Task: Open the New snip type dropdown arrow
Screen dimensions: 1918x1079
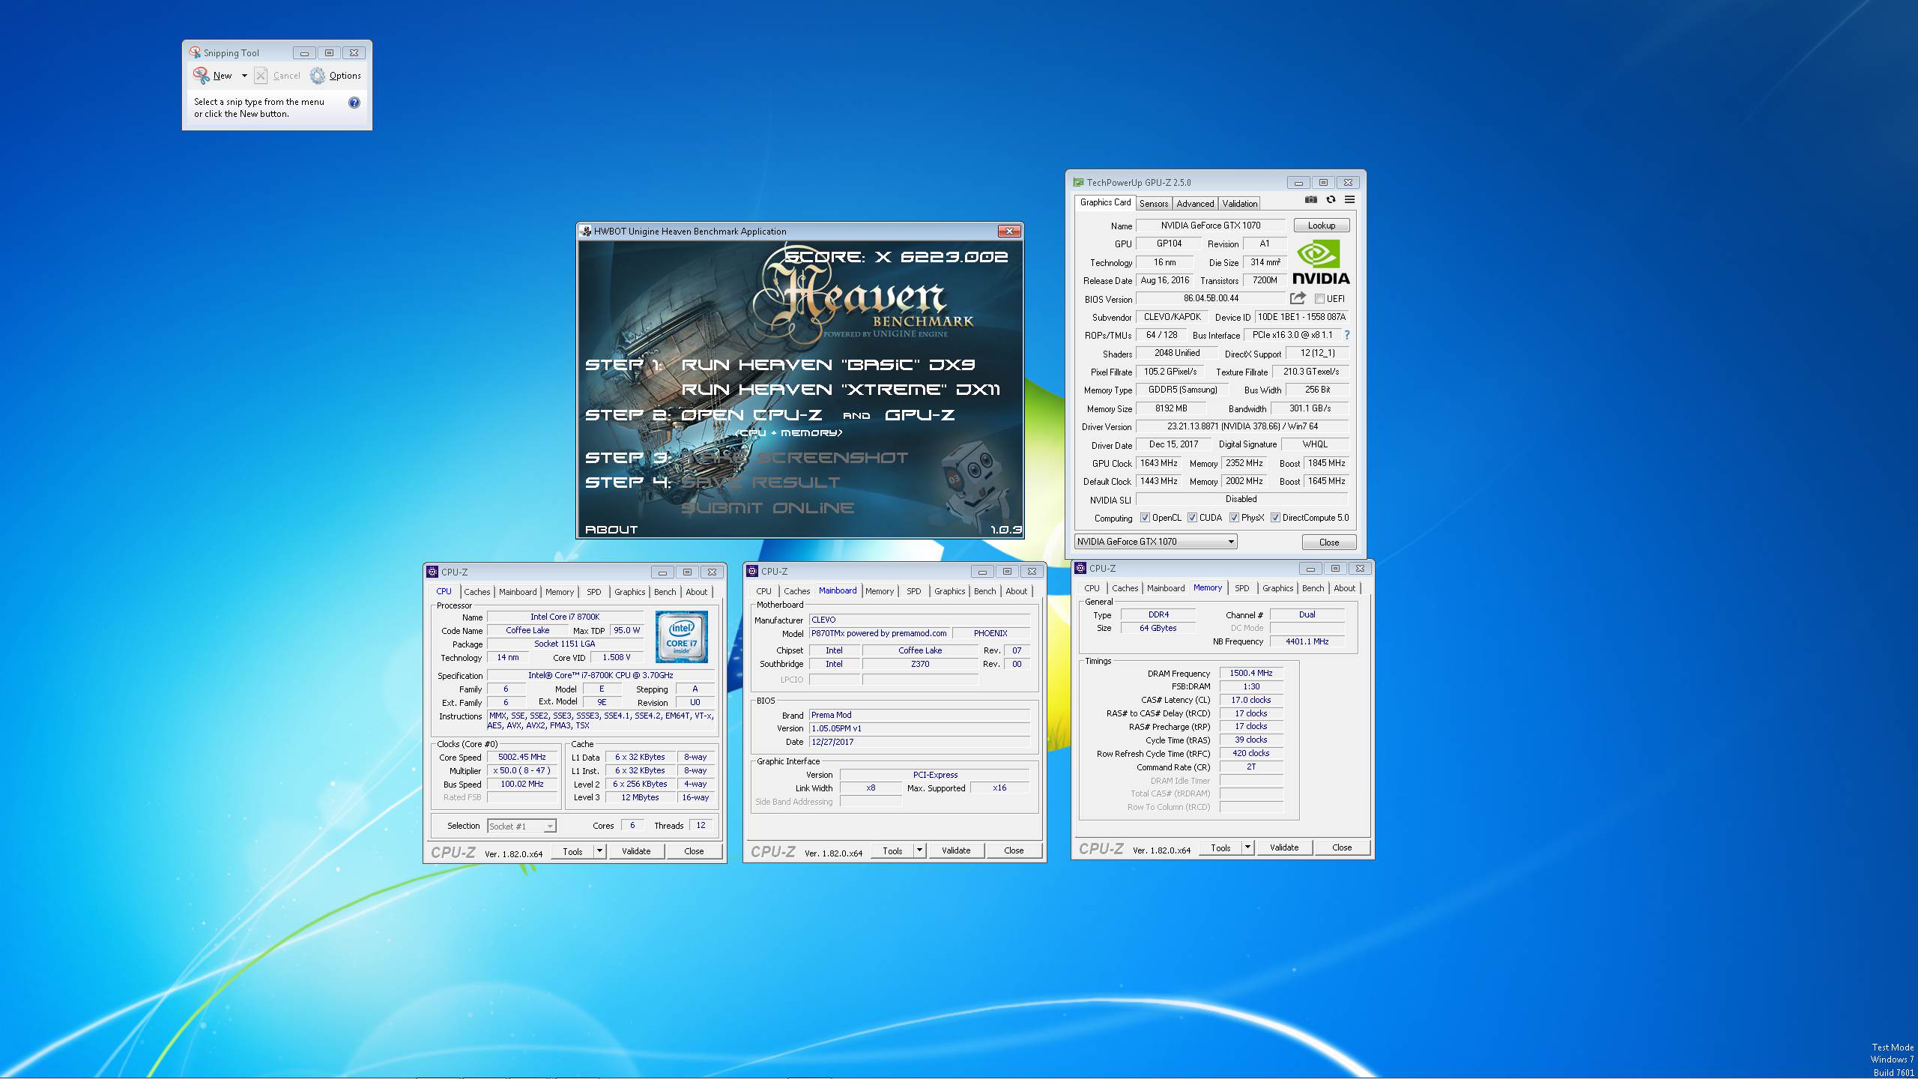Action: (244, 76)
